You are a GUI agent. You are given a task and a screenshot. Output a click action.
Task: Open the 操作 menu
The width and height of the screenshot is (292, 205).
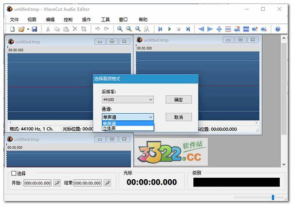[x=87, y=19]
